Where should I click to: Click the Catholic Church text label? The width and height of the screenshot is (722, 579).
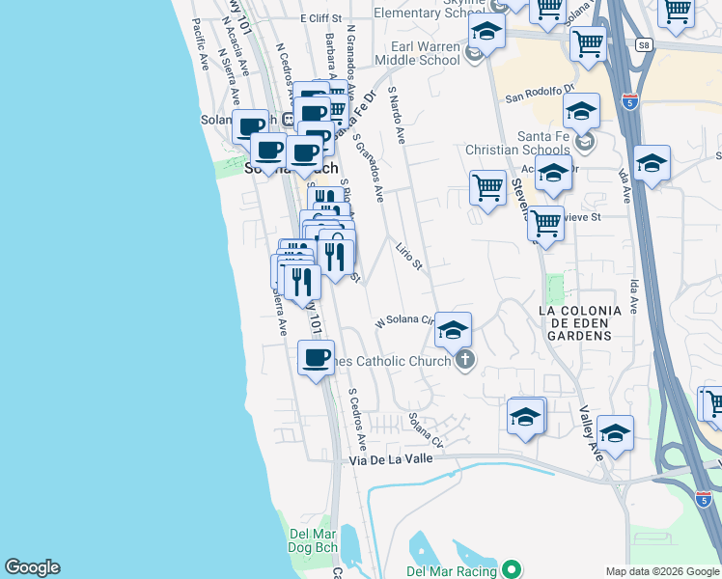tap(394, 361)
